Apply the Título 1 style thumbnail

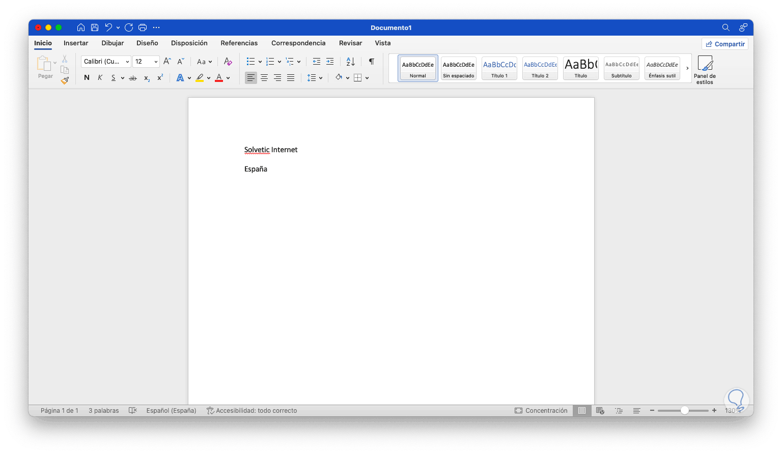[499, 68]
